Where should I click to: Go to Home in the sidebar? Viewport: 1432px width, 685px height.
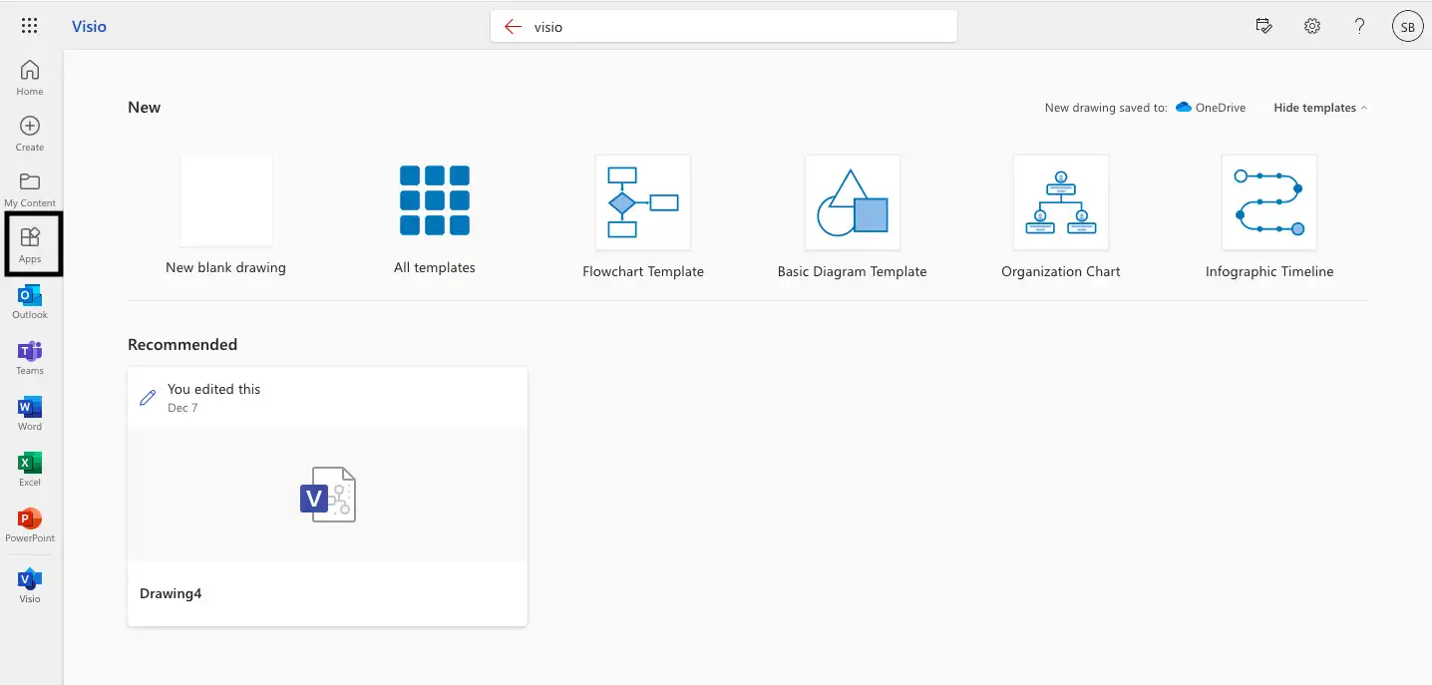click(x=30, y=78)
